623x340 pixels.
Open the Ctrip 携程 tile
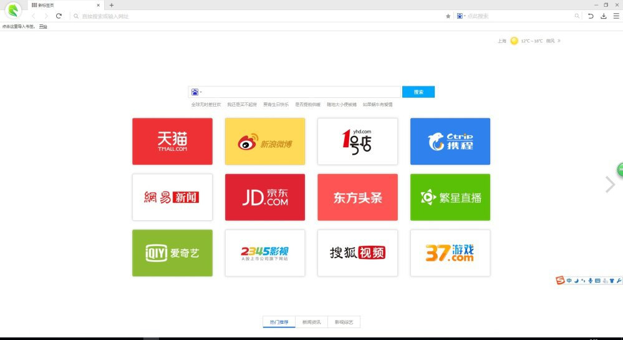coord(450,141)
